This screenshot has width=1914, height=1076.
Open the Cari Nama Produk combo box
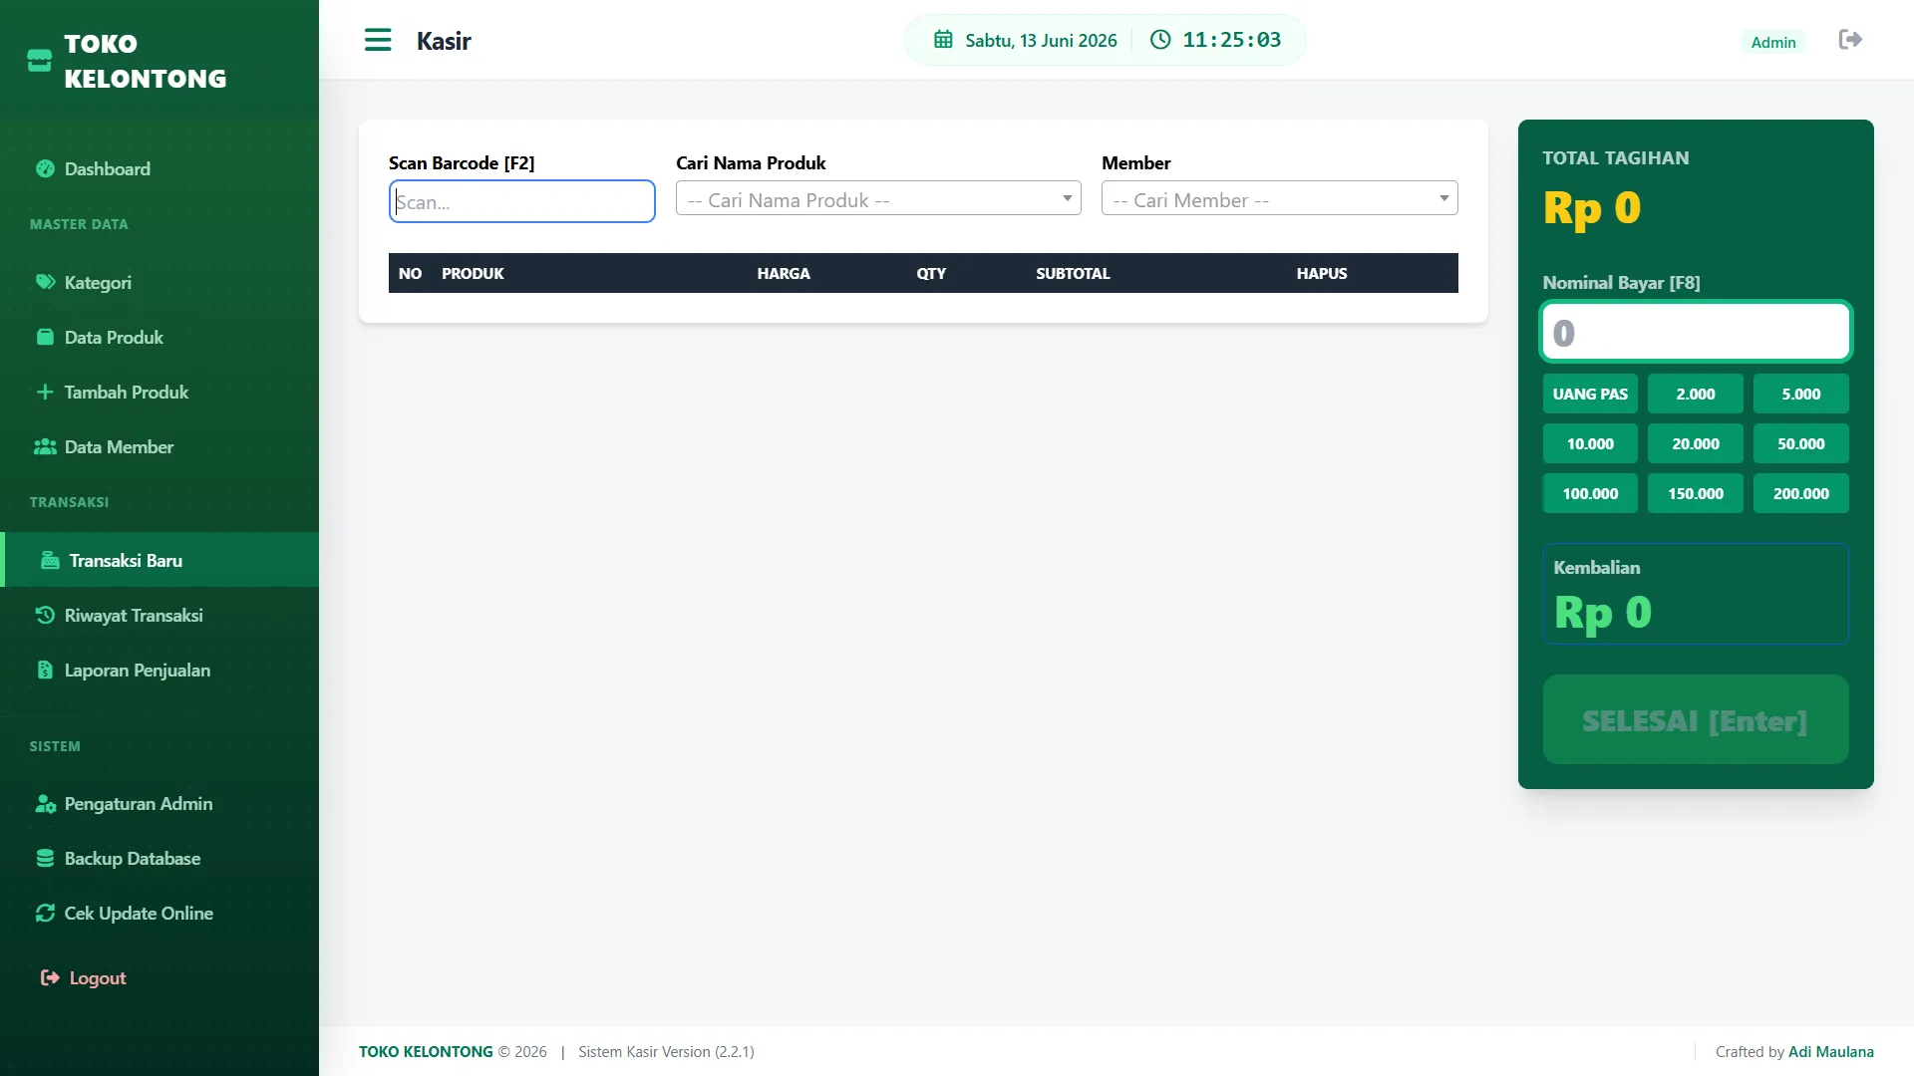click(878, 198)
